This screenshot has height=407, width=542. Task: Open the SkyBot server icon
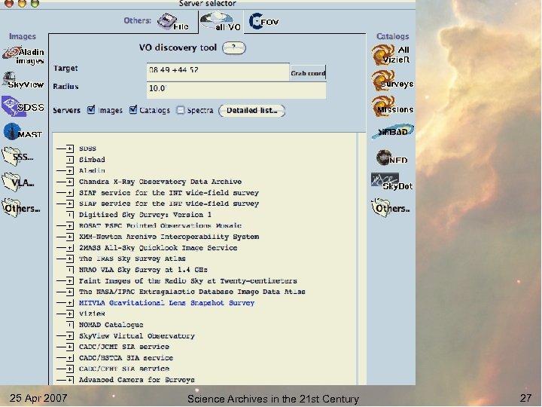click(392, 182)
